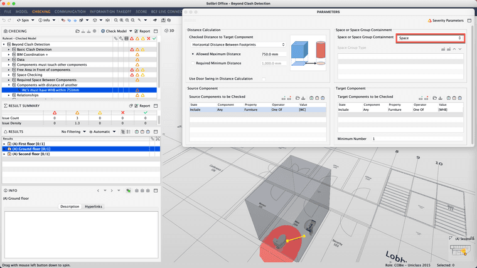Switch to the Description tab
Image resolution: width=477 pixels, height=268 pixels.
pyautogui.click(x=70, y=207)
